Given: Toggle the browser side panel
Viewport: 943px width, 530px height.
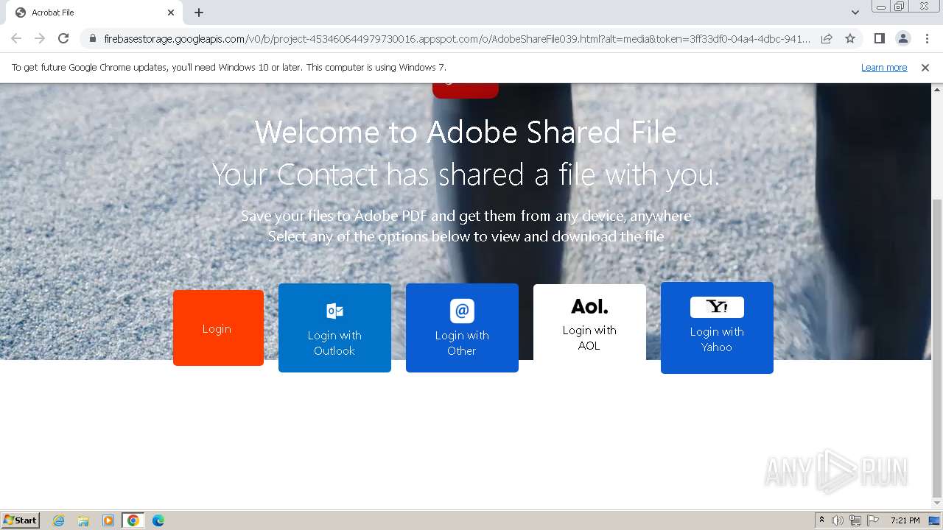Looking at the screenshot, I should [879, 38].
